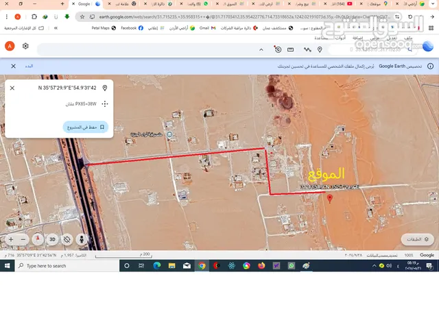
Task: Open historical imagery clock tool
Action: click(x=278, y=49)
